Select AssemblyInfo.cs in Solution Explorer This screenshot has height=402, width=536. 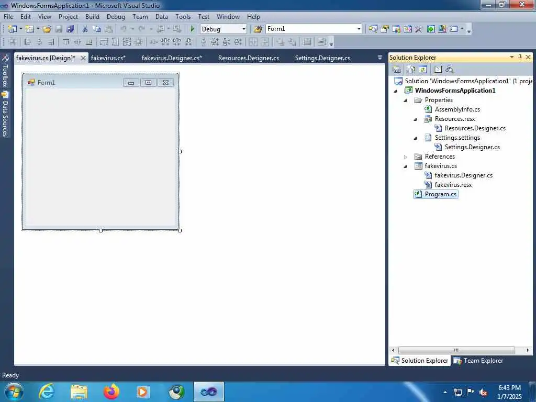(x=457, y=109)
